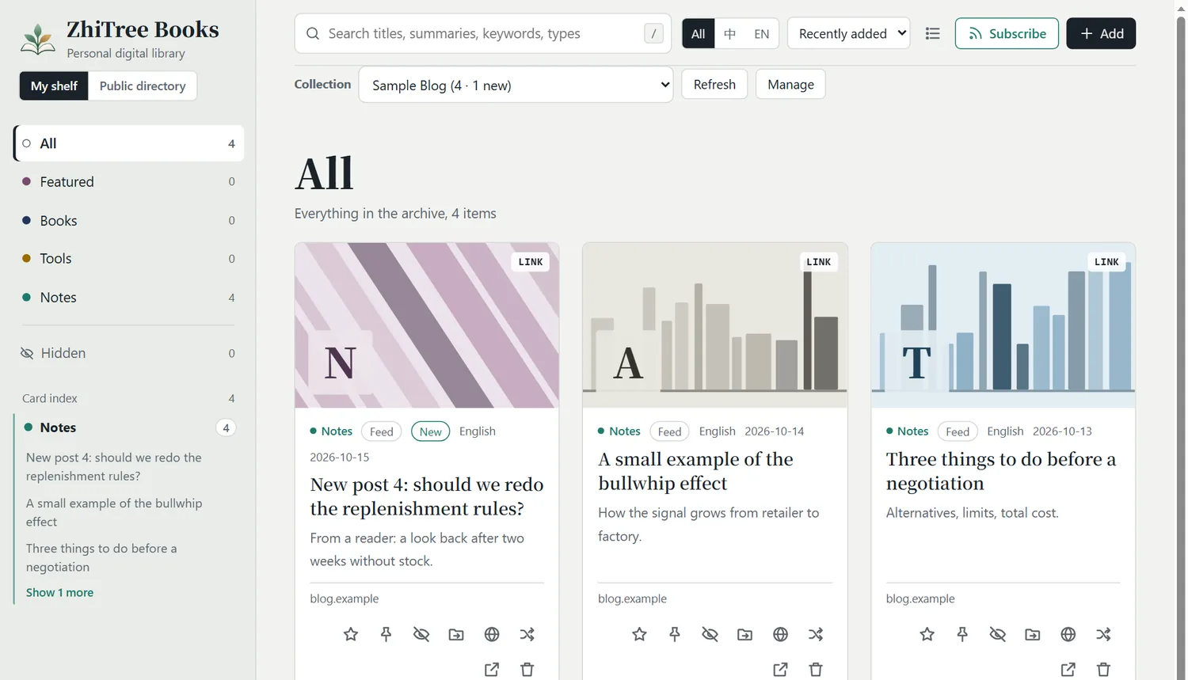The image size is (1188, 680).
Task: Click the Manage button
Action: click(790, 84)
